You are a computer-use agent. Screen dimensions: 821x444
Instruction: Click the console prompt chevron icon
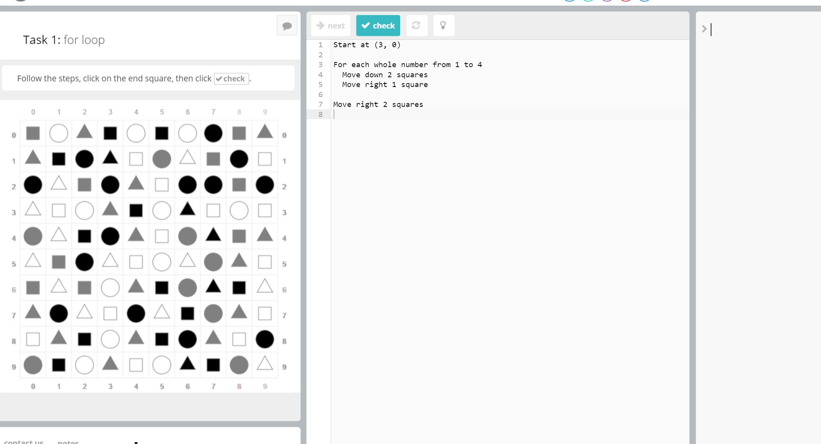click(x=704, y=29)
